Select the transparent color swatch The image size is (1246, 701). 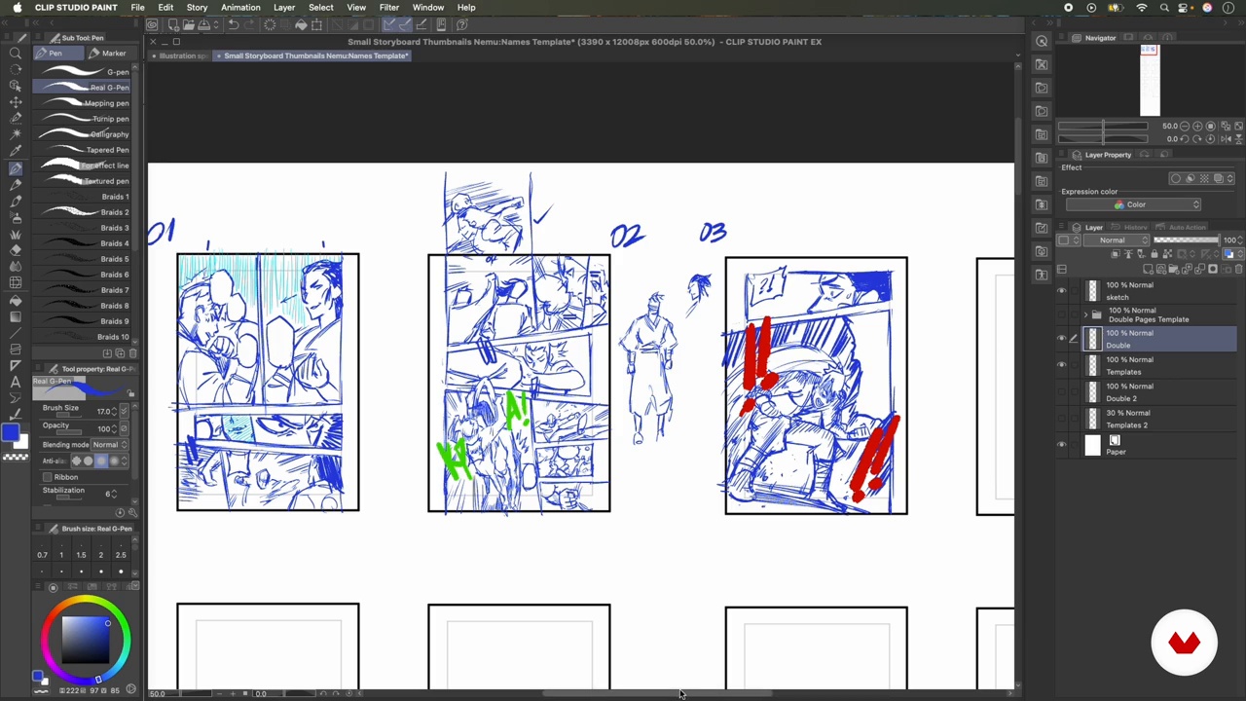(16, 456)
